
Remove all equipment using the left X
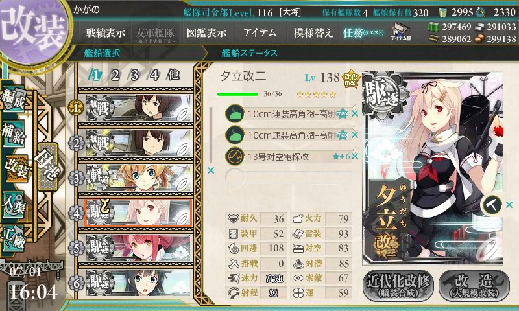tap(210, 170)
